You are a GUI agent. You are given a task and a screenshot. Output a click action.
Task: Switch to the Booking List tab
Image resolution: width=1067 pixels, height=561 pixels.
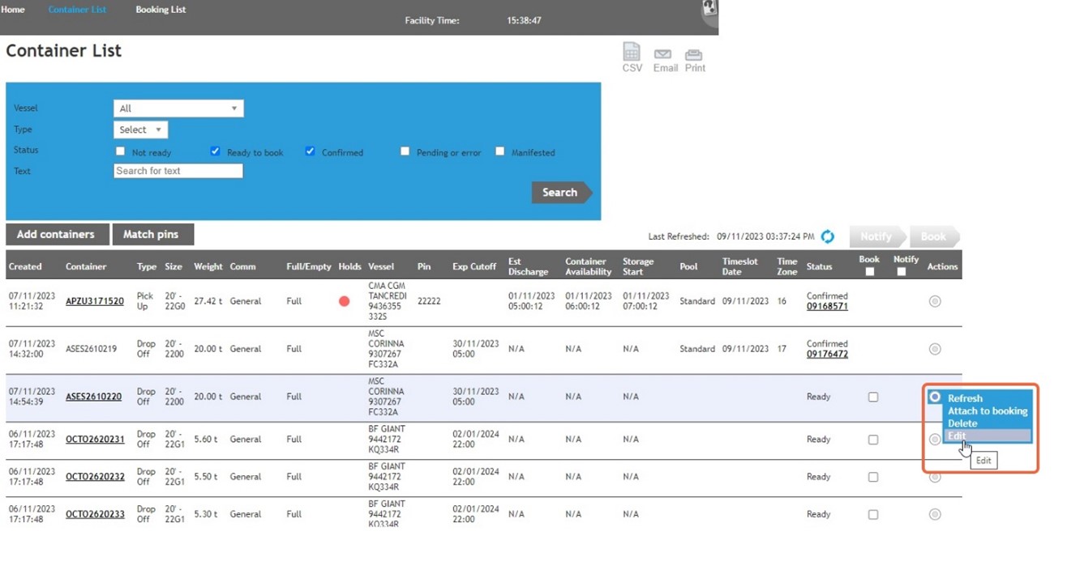click(x=161, y=10)
